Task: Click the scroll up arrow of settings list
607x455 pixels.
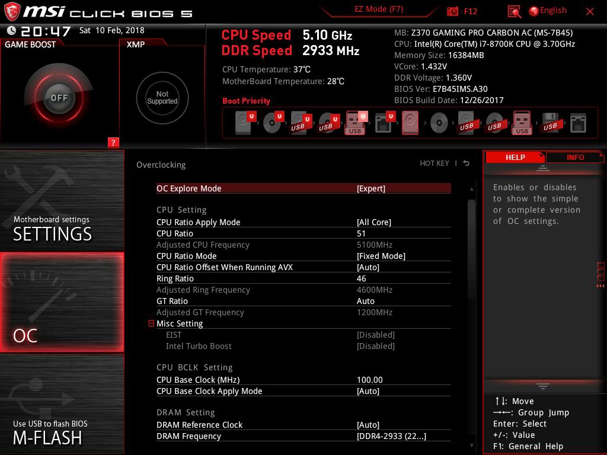Action: coord(471,189)
